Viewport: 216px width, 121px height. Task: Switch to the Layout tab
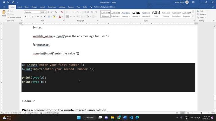click(42, 7)
